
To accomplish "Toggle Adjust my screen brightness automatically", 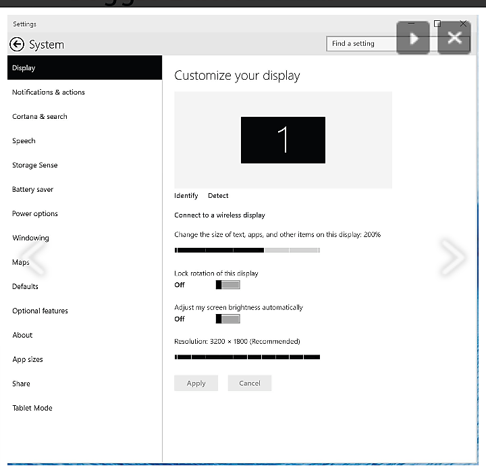I will [x=228, y=319].
